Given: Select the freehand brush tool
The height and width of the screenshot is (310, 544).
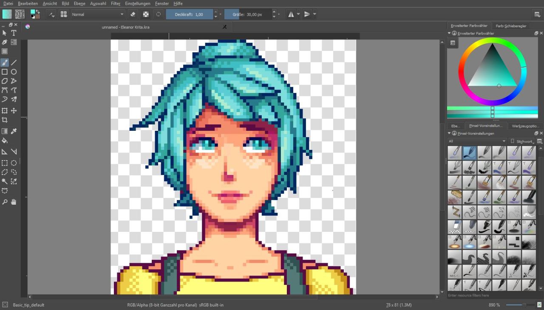Looking at the screenshot, I should coord(5,62).
